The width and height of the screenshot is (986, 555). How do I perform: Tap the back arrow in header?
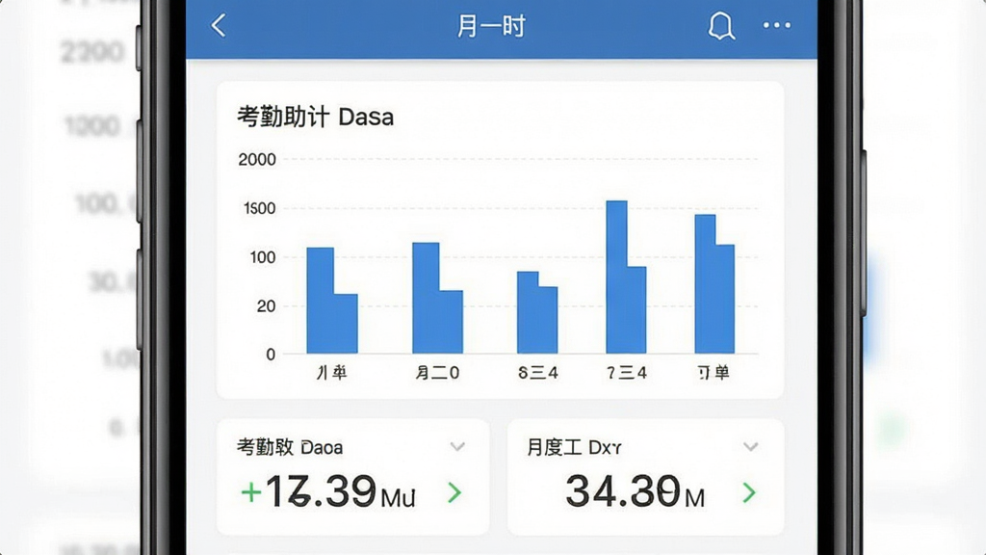pos(219,26)
